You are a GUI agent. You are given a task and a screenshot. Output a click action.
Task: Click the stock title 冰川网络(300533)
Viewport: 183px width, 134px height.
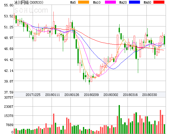tap(29, 2)
